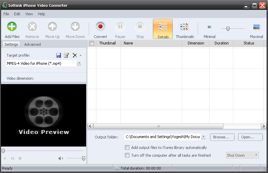Image resolution: width=268 pixels, height=173 pixels.
Task: Click the Stop toolbar icon
Action: coord(140,26)
